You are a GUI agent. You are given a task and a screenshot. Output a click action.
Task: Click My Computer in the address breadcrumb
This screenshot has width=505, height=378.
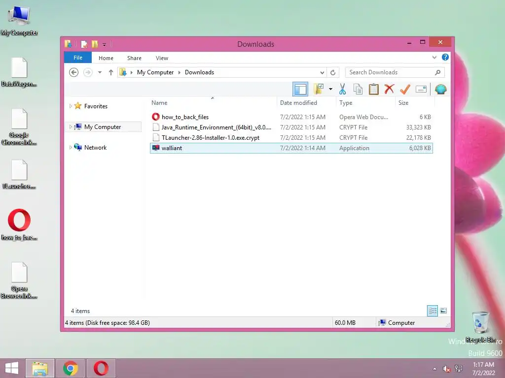(x=155, y=72)
